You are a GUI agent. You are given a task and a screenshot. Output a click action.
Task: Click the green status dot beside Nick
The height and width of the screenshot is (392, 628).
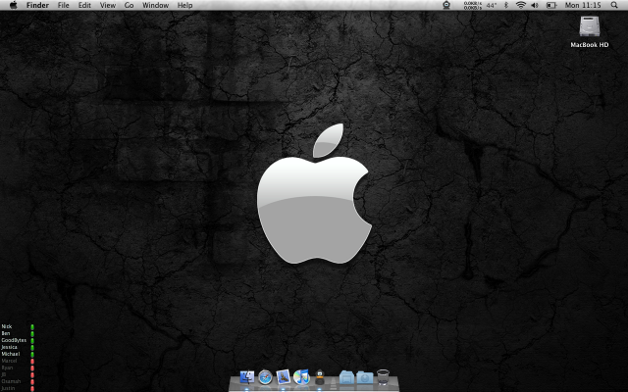[x=32, y=327]
